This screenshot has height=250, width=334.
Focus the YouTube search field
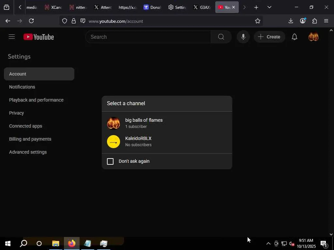click(148, 37)
